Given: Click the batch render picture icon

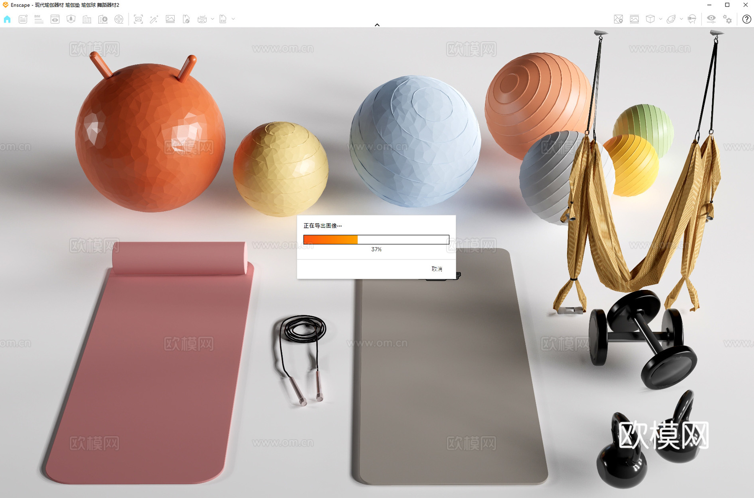Looking at the screenshot, I should click(x=170, y=19).
